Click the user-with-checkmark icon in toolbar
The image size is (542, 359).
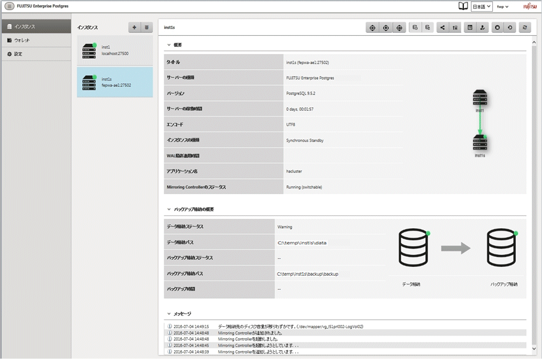click(x=482, y=28)
